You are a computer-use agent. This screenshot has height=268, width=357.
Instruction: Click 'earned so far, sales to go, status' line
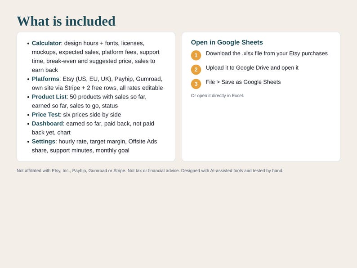(x=75, y=106)
